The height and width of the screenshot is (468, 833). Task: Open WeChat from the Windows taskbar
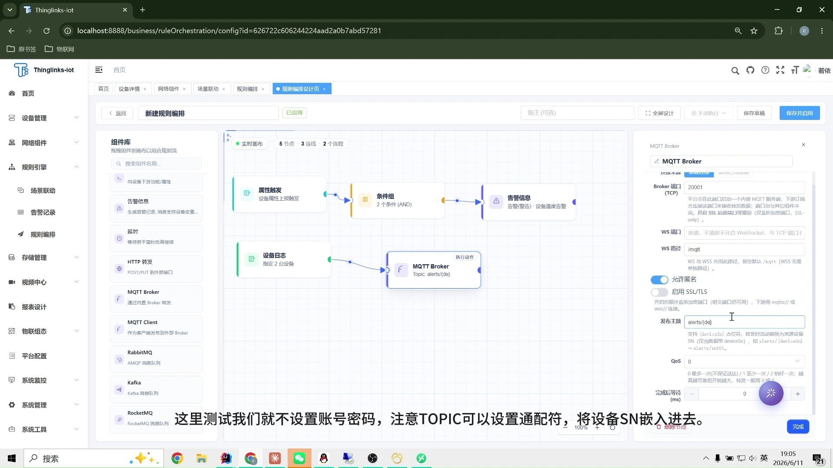point(299,458)
